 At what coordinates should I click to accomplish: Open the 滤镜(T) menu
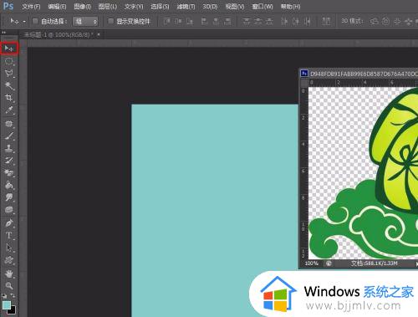(x=186, y=7)
